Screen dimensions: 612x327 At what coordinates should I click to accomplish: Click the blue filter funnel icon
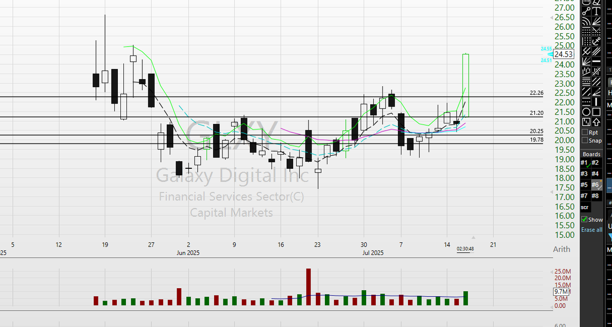pyautogui.click(x=609, y=238)
